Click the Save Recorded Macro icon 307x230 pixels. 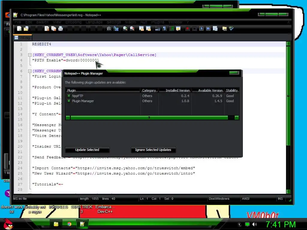click(x=215, y=28)
